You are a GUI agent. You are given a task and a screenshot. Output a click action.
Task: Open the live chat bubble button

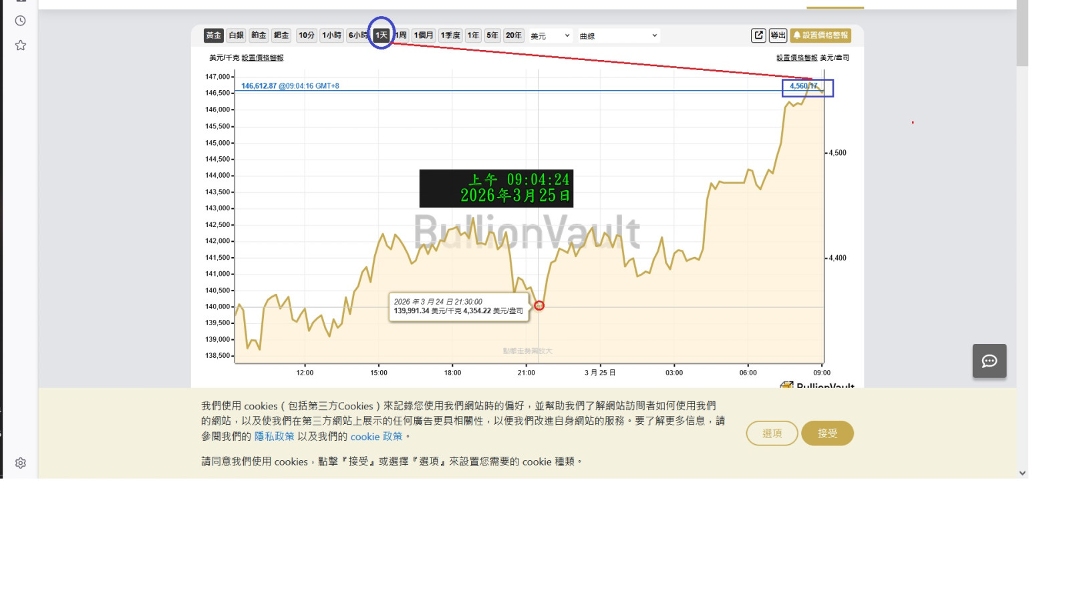tap(989, 361)
